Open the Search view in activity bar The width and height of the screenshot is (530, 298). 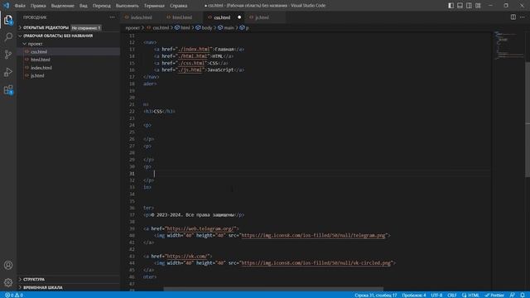8,36
